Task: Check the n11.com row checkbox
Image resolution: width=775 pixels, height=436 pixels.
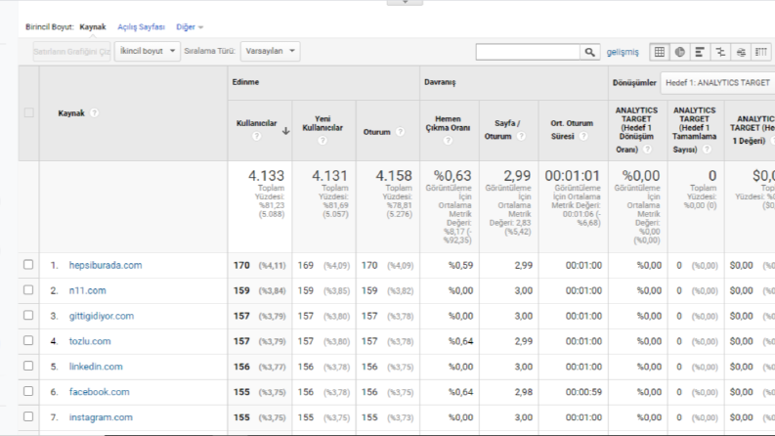Action: (28, 289)
